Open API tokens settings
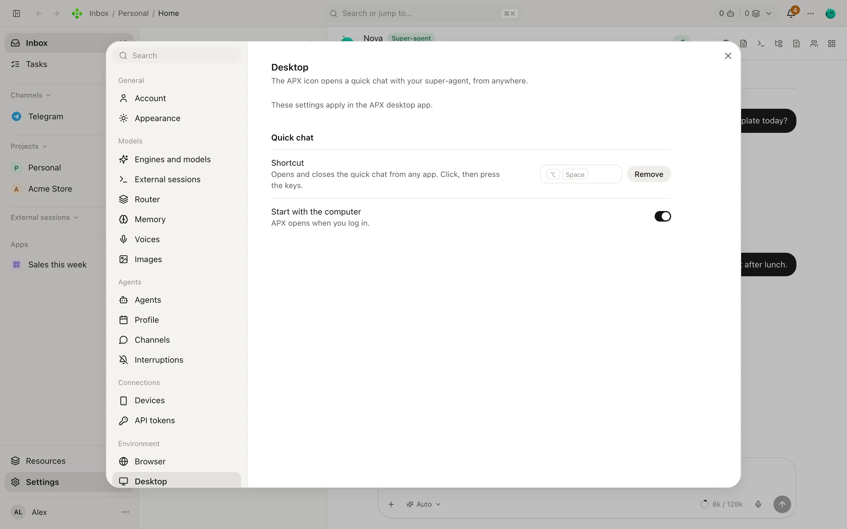 (x=177, y=420)
